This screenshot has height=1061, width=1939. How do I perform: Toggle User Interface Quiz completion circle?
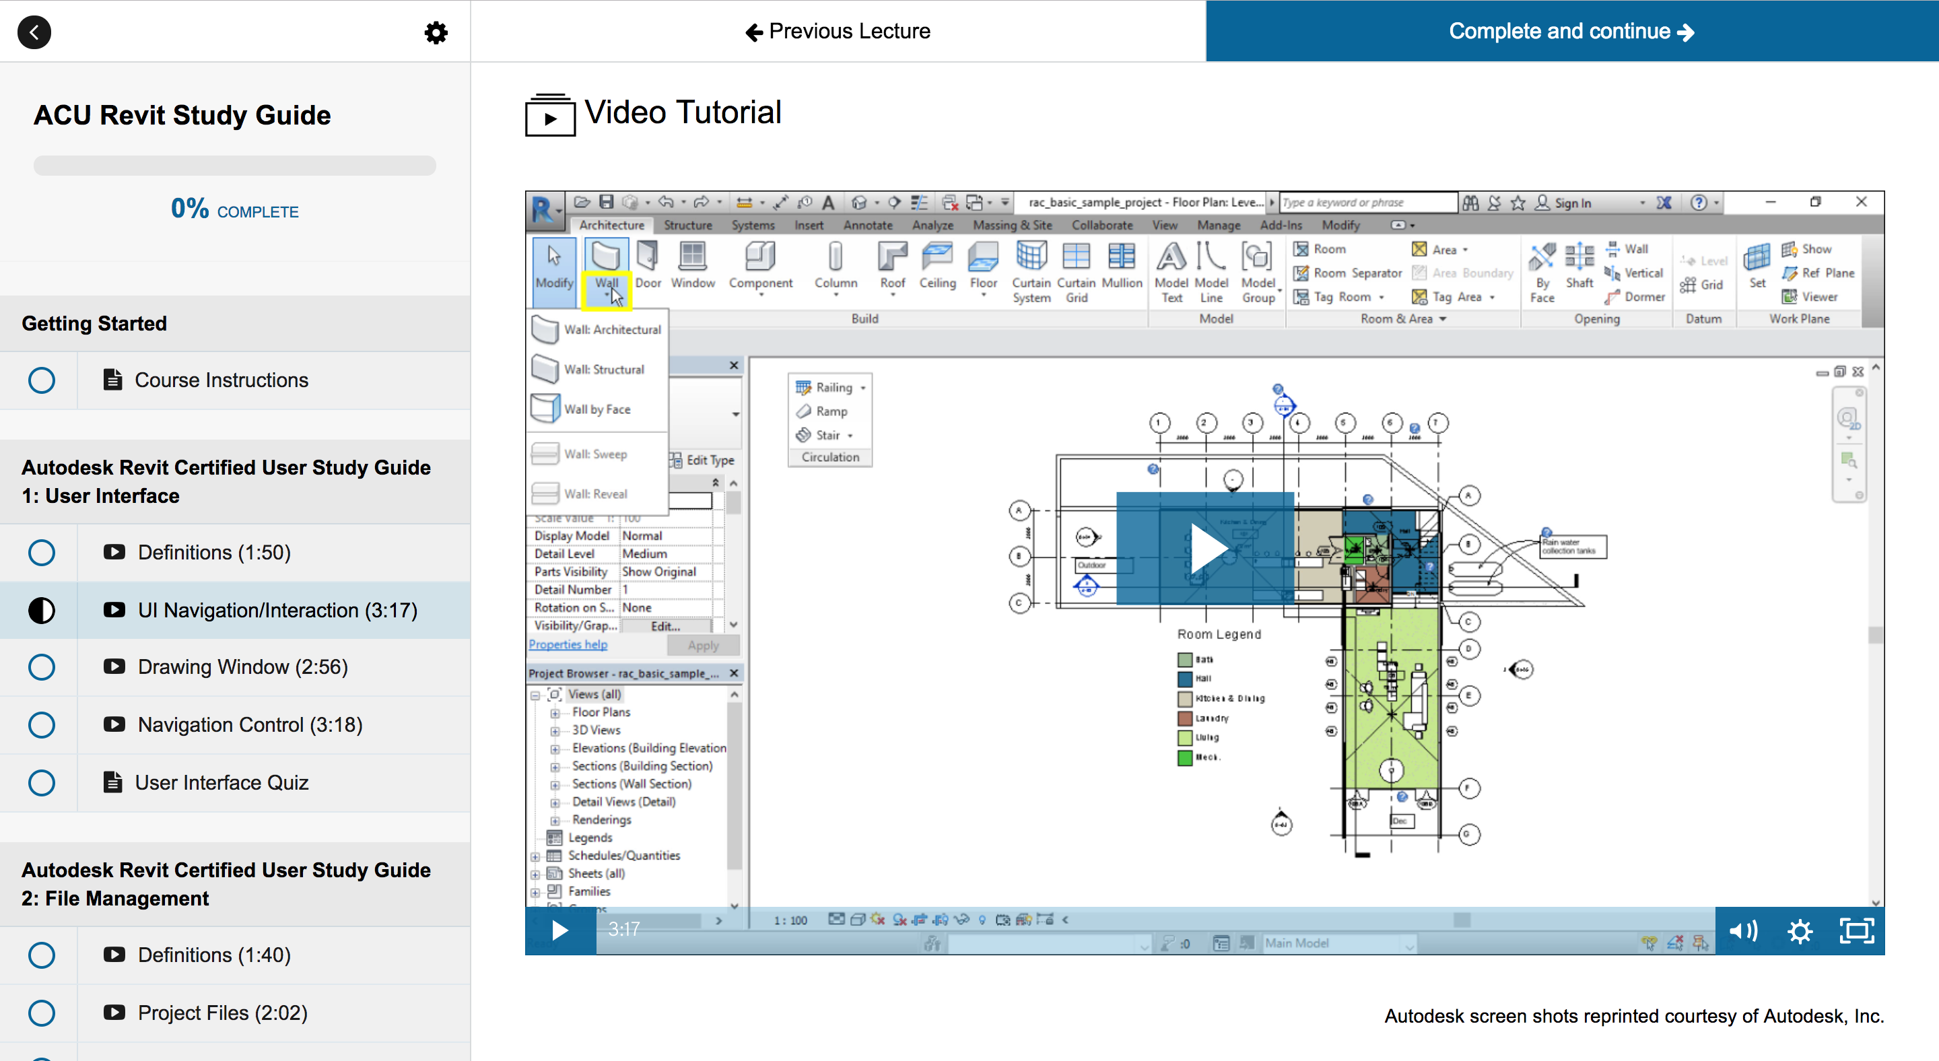point(41,782)
